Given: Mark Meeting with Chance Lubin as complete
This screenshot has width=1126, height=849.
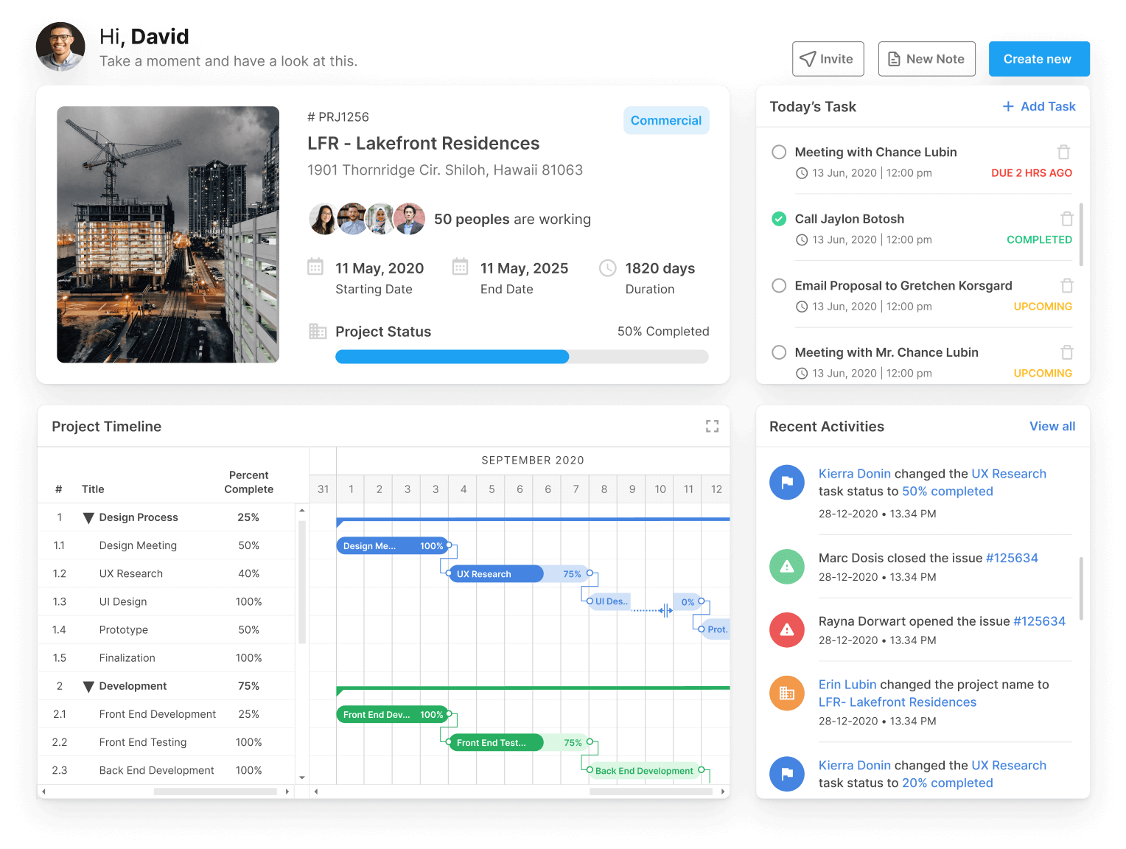Looking at the screenshot, I should click(x=779, y=152).
